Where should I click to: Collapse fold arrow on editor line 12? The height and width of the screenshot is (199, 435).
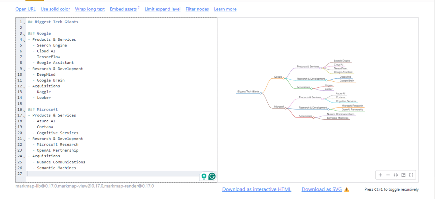25,87
